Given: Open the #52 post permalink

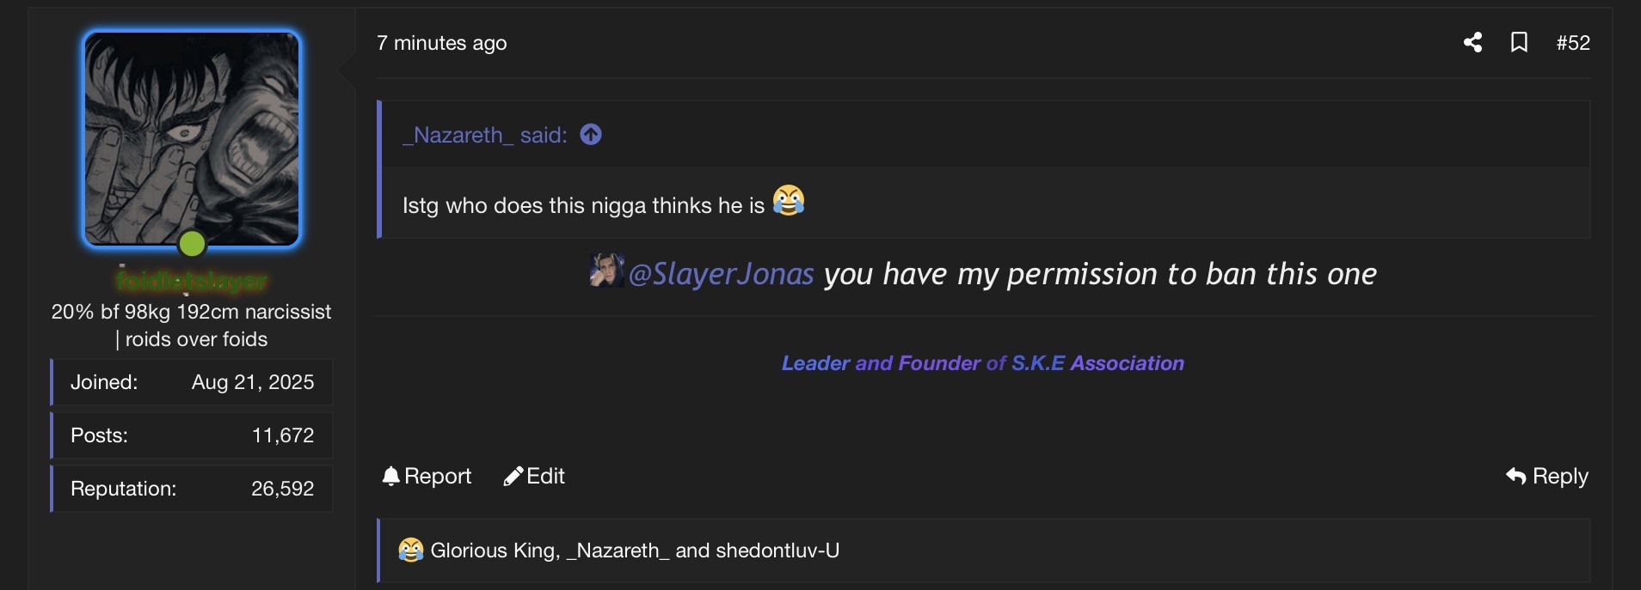Looking at the screenshot, I should (1572, 42).
